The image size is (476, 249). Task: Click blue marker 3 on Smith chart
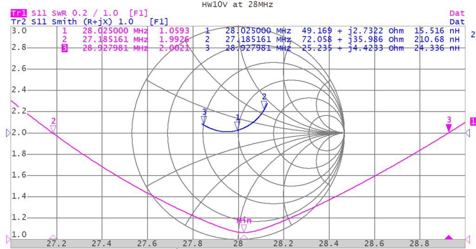[x=204, y=120]
